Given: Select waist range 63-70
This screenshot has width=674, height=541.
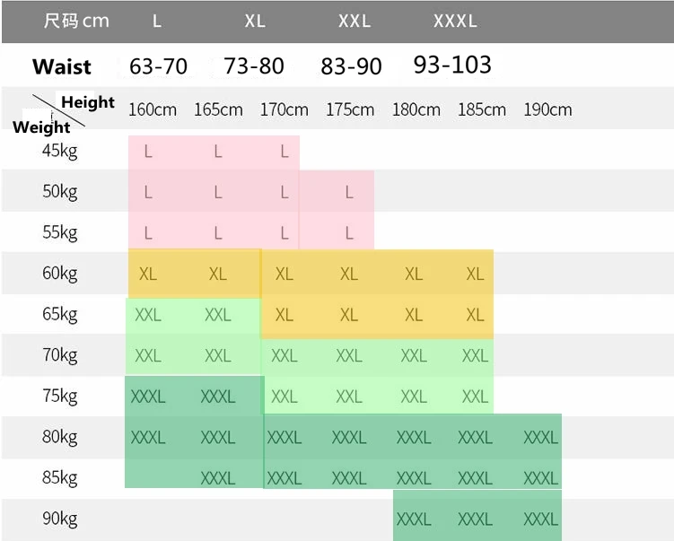Looking at the screenshot, I should 158,66.
